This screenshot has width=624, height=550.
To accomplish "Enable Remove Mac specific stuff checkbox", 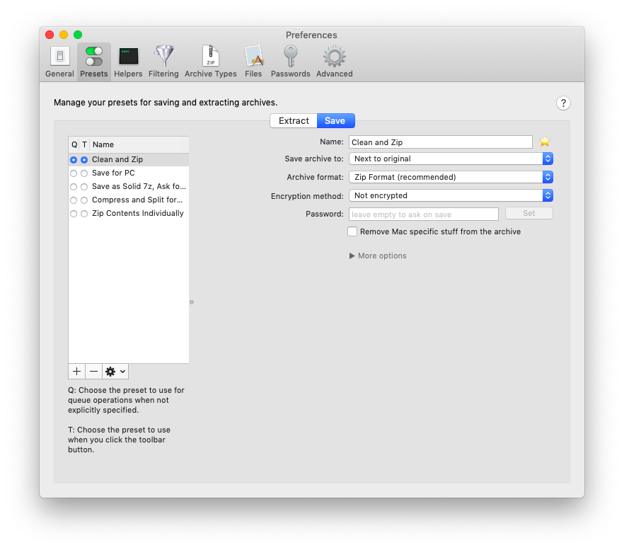I will pyautogui.click(x=352, y=231).
